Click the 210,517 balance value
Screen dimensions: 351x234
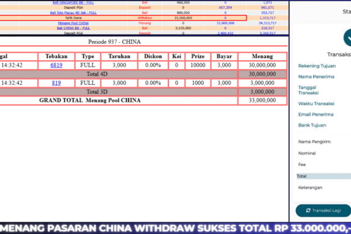pyautogui.click(x=267, y=28)
